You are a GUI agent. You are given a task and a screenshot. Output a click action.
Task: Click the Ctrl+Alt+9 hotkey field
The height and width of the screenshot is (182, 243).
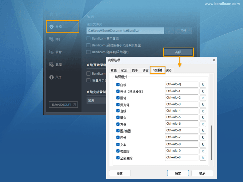pos(182,151)
